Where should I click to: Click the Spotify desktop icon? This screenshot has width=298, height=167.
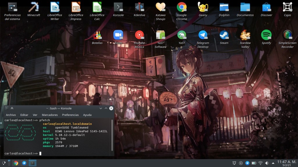(x=266, y=35)
